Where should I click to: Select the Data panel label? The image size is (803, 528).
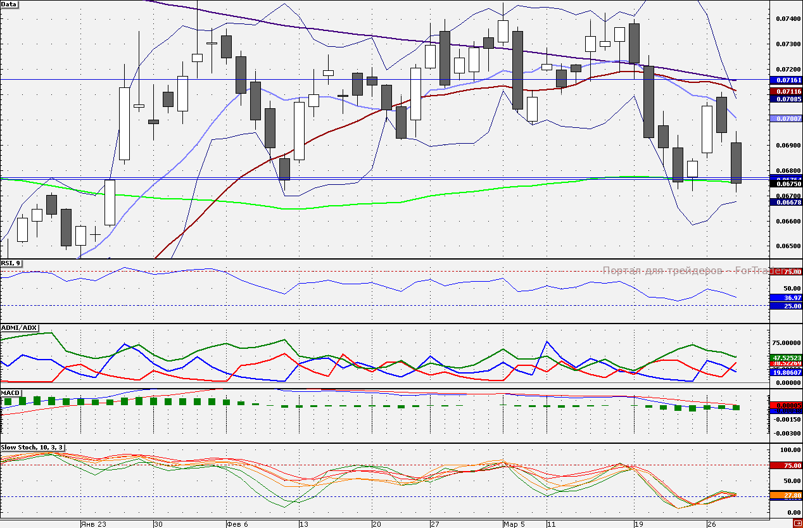tap(9, 4)
